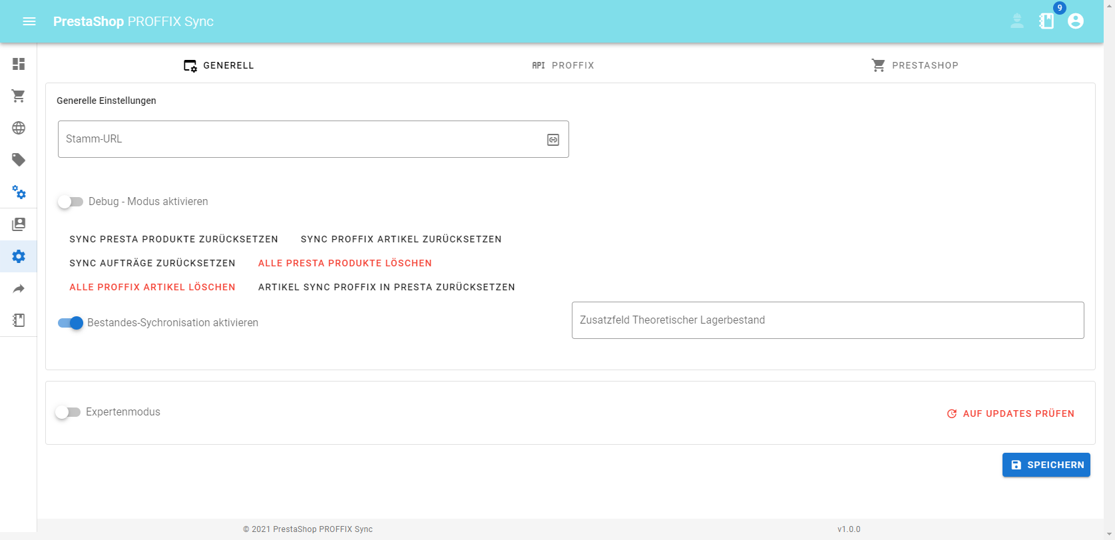
Task: Open the multi-gear sync settings sidebar icon
Action: [19, 192]
